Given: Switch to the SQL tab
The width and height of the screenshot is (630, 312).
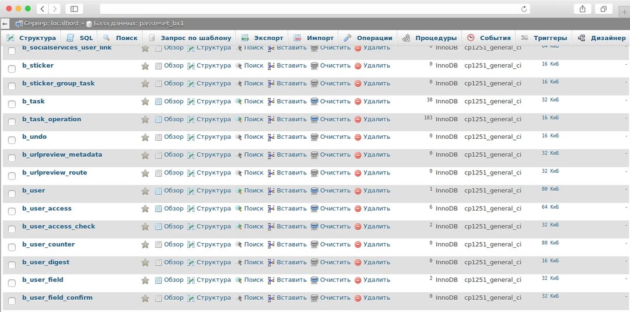Looking at the screenshot, I should 80,38.
